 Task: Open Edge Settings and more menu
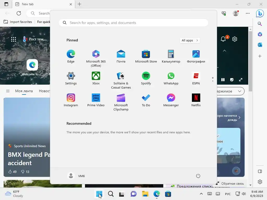[248, 13]
